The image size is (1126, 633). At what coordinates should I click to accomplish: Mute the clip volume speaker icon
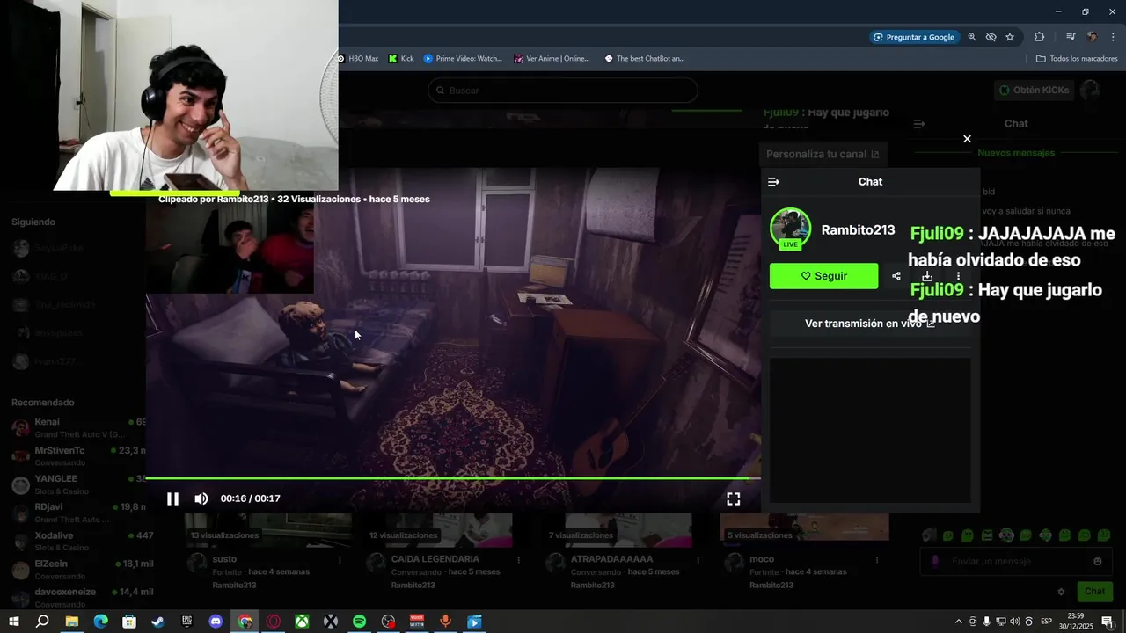point(201,498)
